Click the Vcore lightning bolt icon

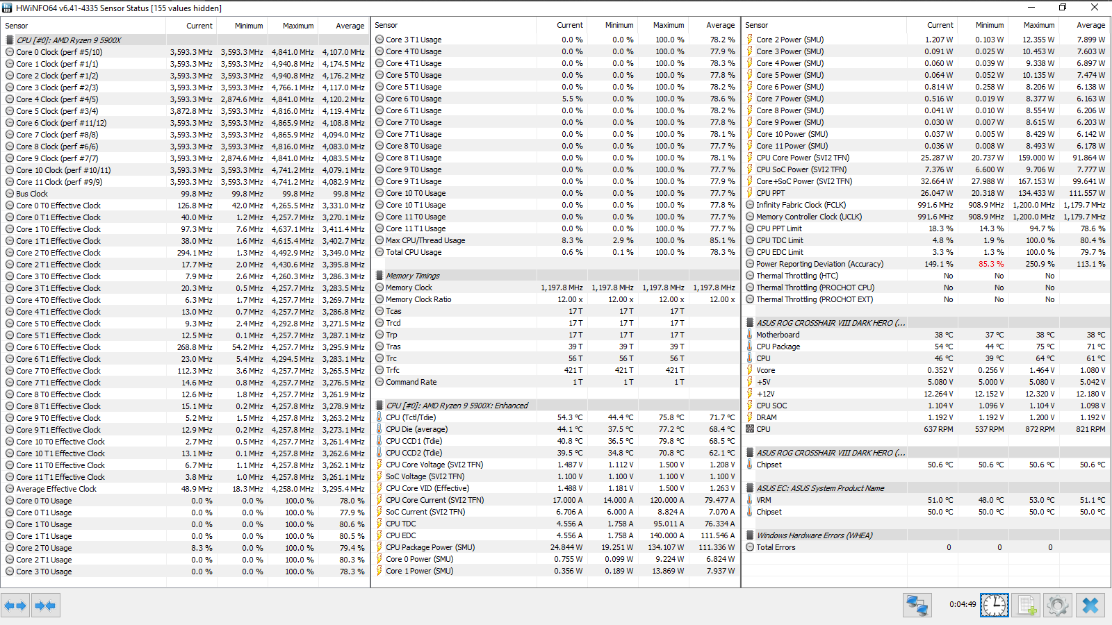(x=750, y=370)
